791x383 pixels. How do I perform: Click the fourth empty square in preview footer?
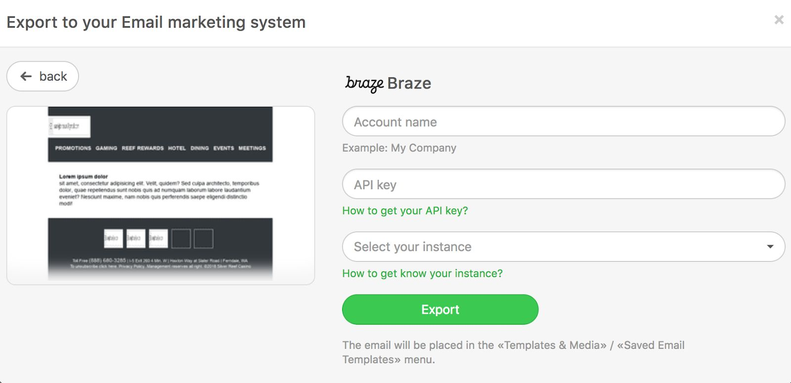point(181,238)
